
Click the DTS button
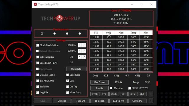coord(133,94)
